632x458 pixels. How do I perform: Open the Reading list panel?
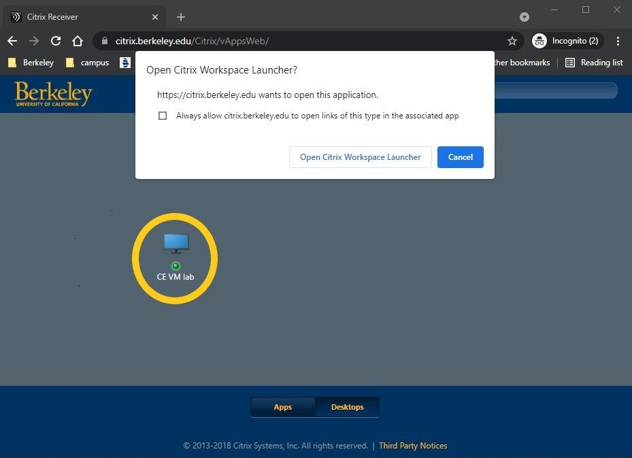click(x=594, y=63)
